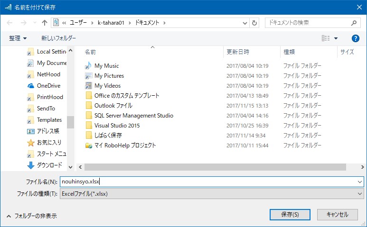Open the ファイルの種類 dropdown
Screen dimensions: 367x227
click(x=212, y=193)
